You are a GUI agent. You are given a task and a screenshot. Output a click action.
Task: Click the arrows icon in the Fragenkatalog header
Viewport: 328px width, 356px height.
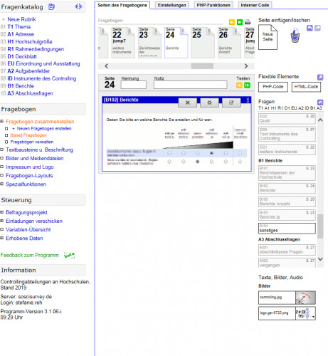(x=78, y=6)
